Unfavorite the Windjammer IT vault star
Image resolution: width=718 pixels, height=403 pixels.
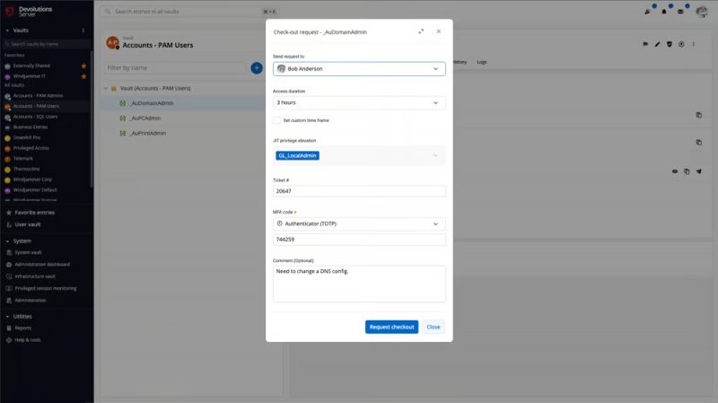pos(83,76)
